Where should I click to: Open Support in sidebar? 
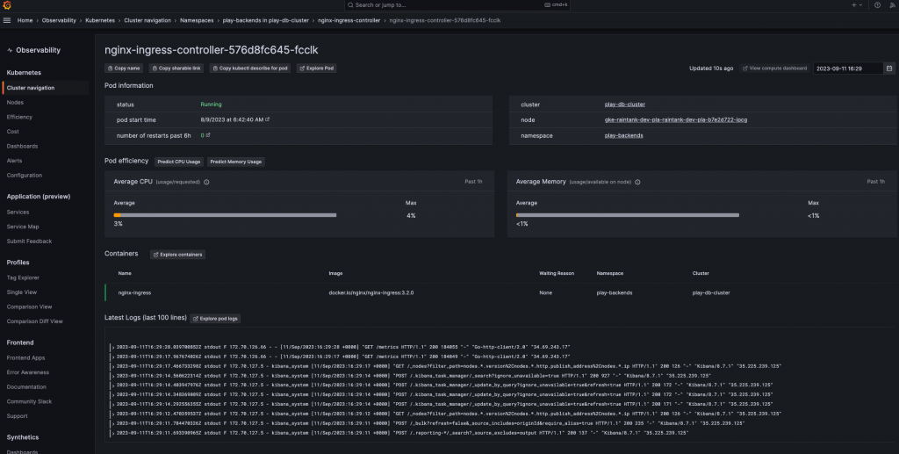click(x=18, y=416)
